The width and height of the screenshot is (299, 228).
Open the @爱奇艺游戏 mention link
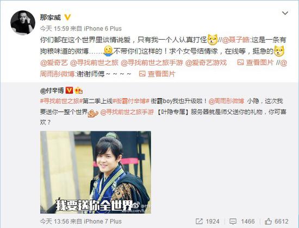click(206, 62)
